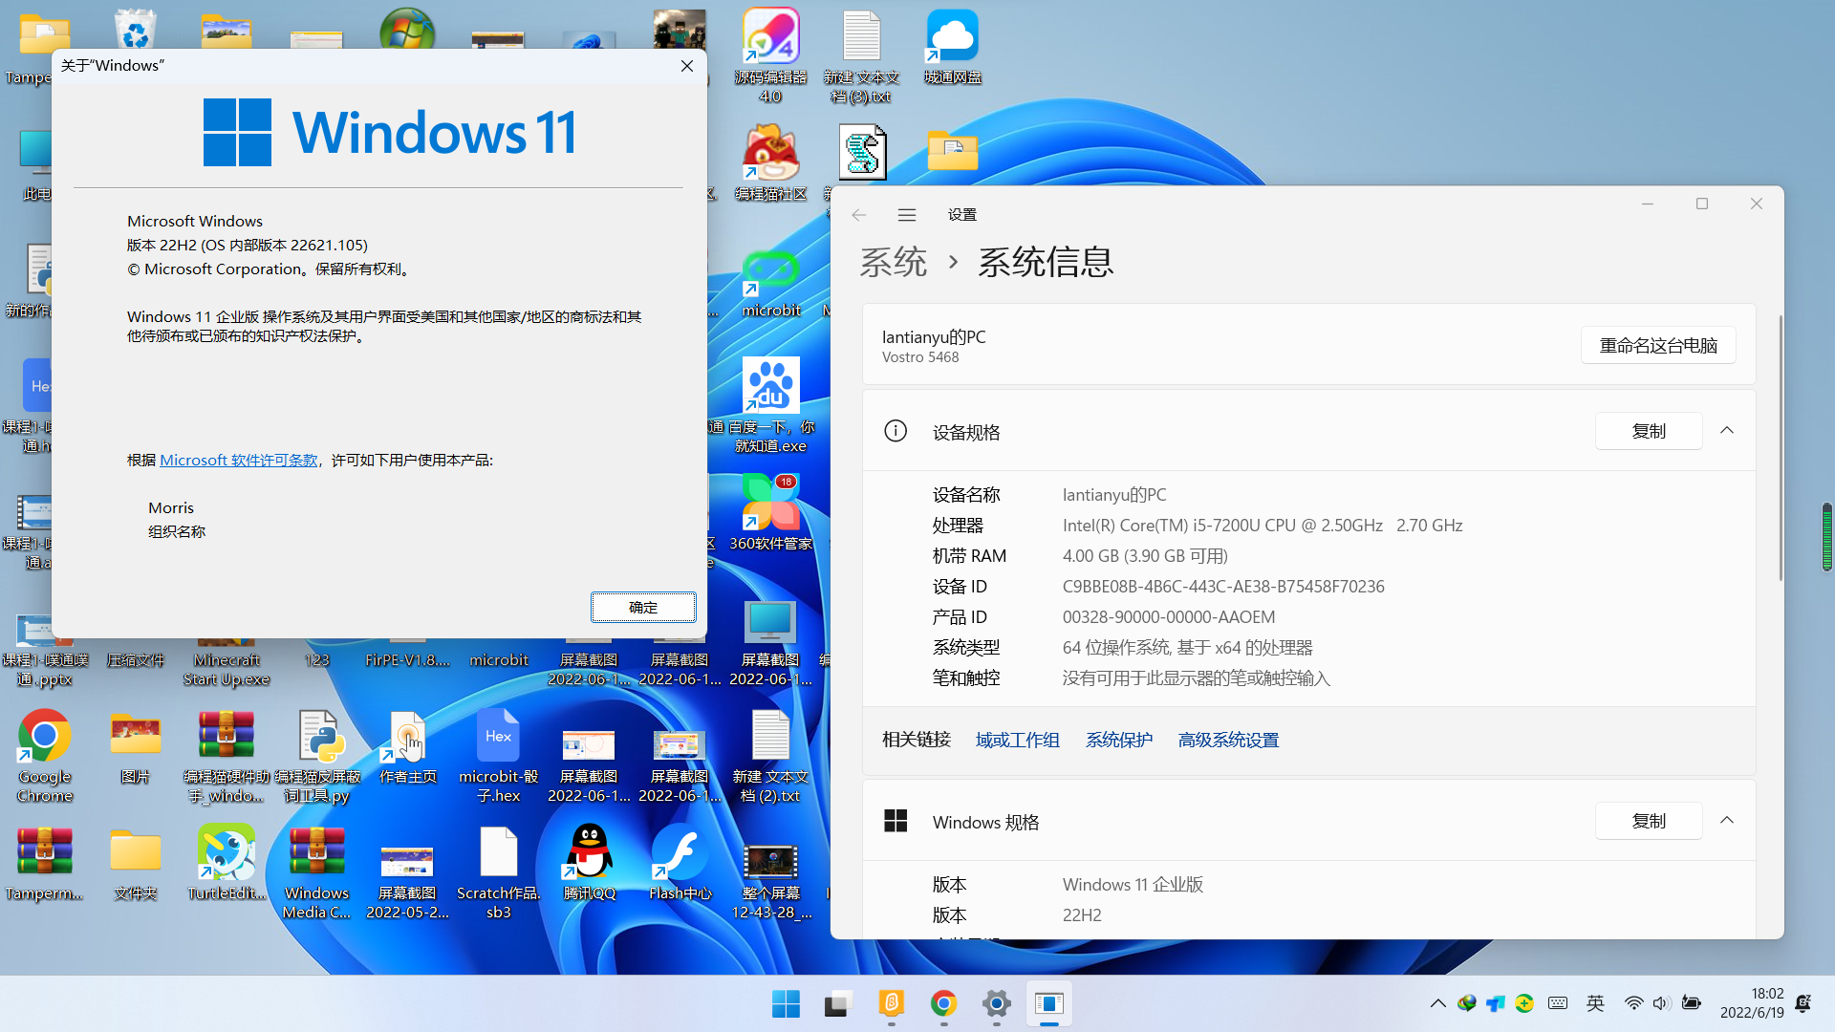Viewport: 1835px width, 1032px height.
Task: Click the processor value Intel Core i5-7200U
Action: 1263,526
